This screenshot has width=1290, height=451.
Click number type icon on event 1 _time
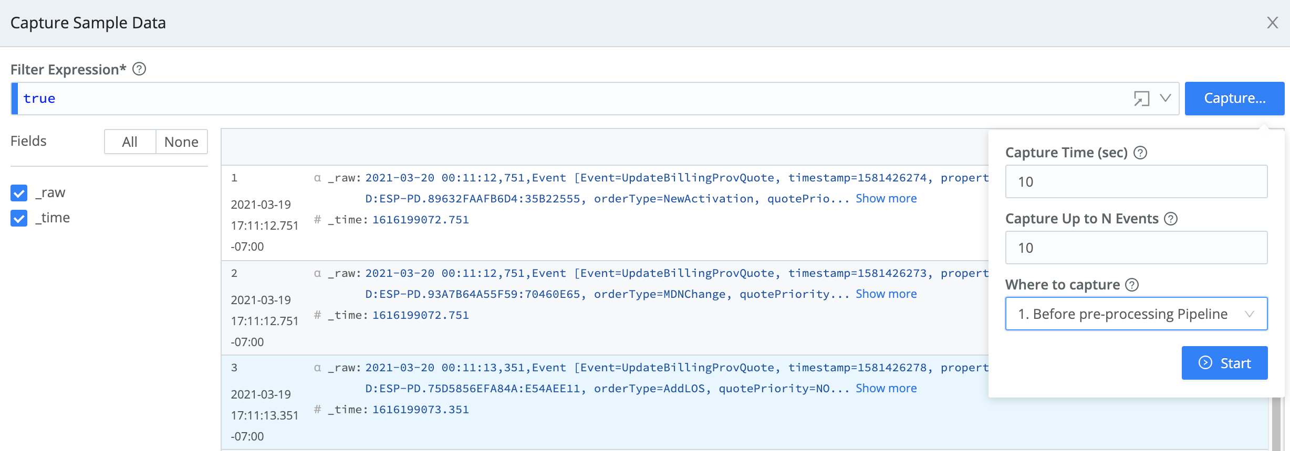click(317, 219)
